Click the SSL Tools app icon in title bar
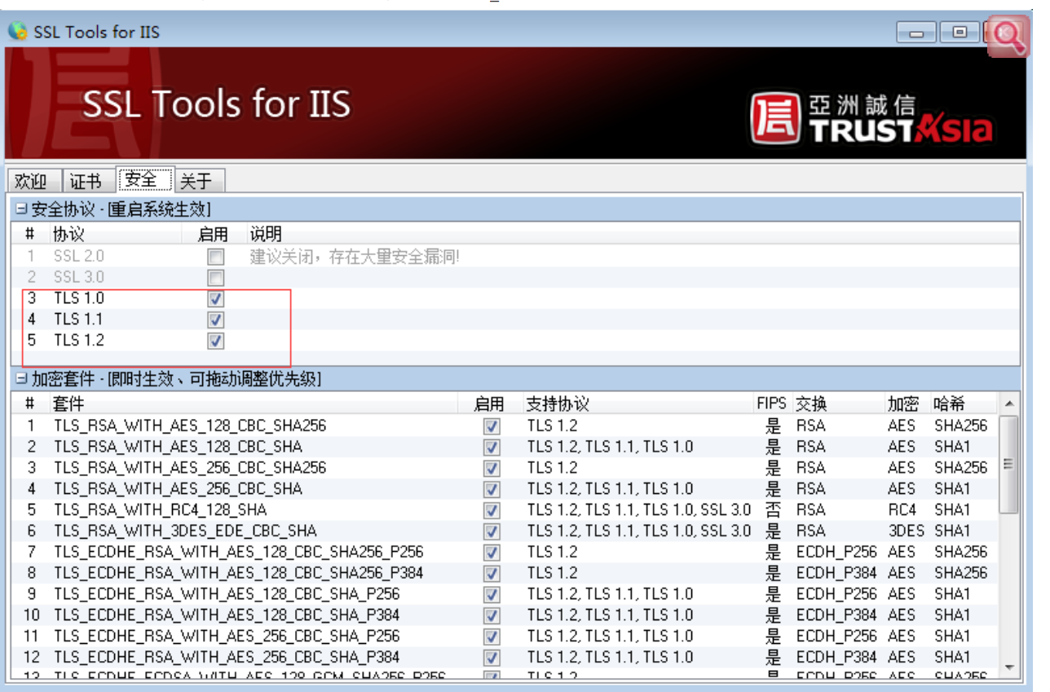The image size is (1050, 692). pyautogui.click(x=17, y=32)
